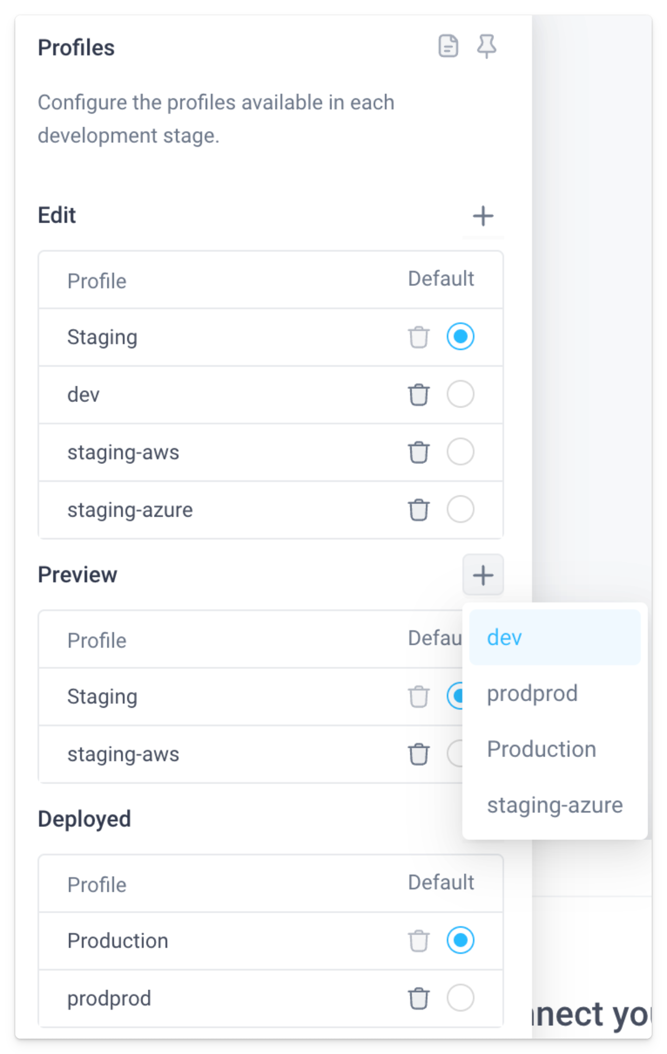667x1054 pixels.
Task: Delete the dev profile from Edit stage
Action: 418,394
